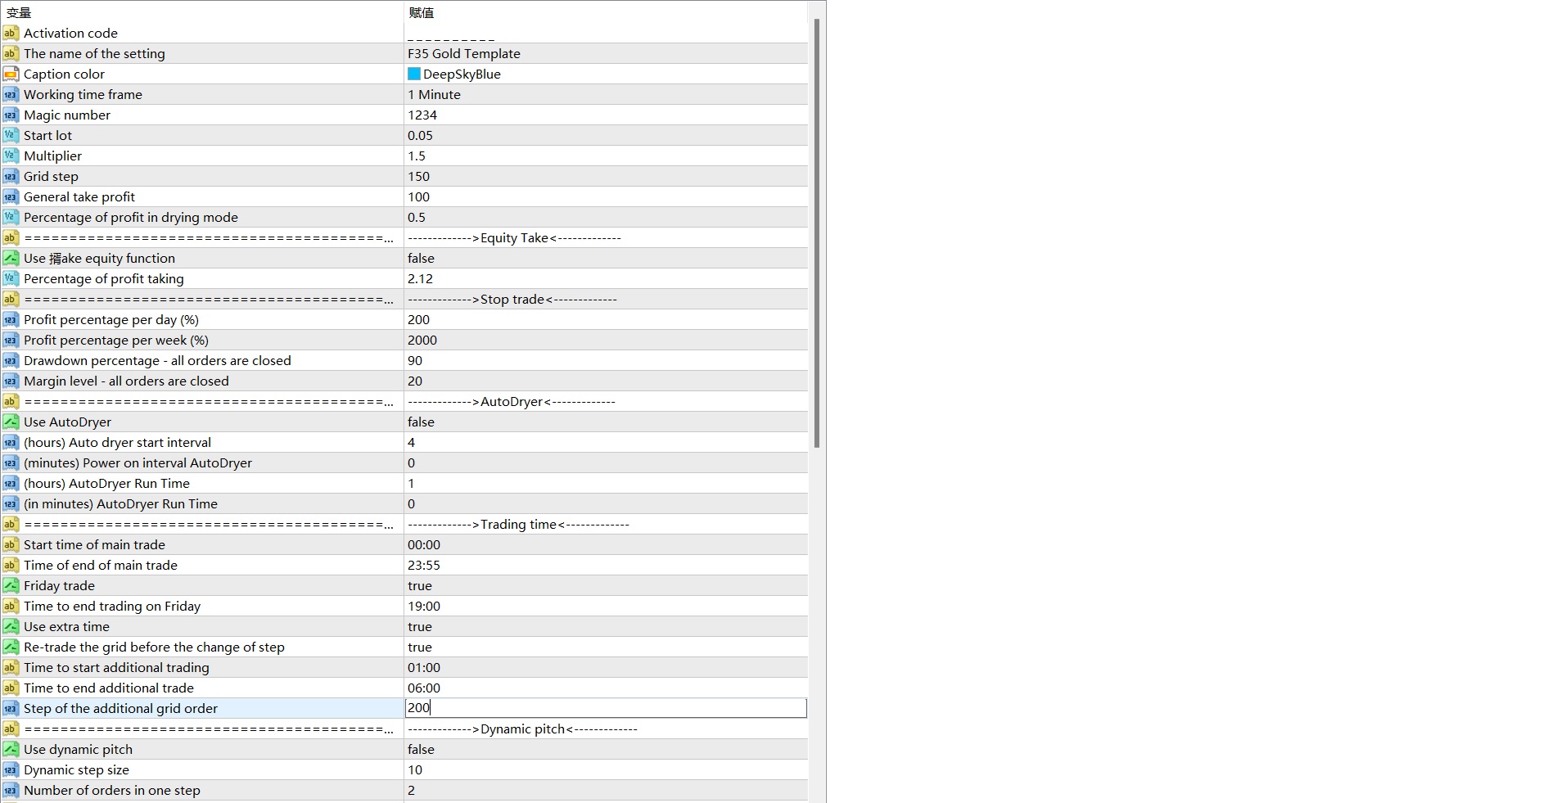1547x803 pixels.
Task: Select the icon next to Percentage of profit taking
Action: point(11,278)
